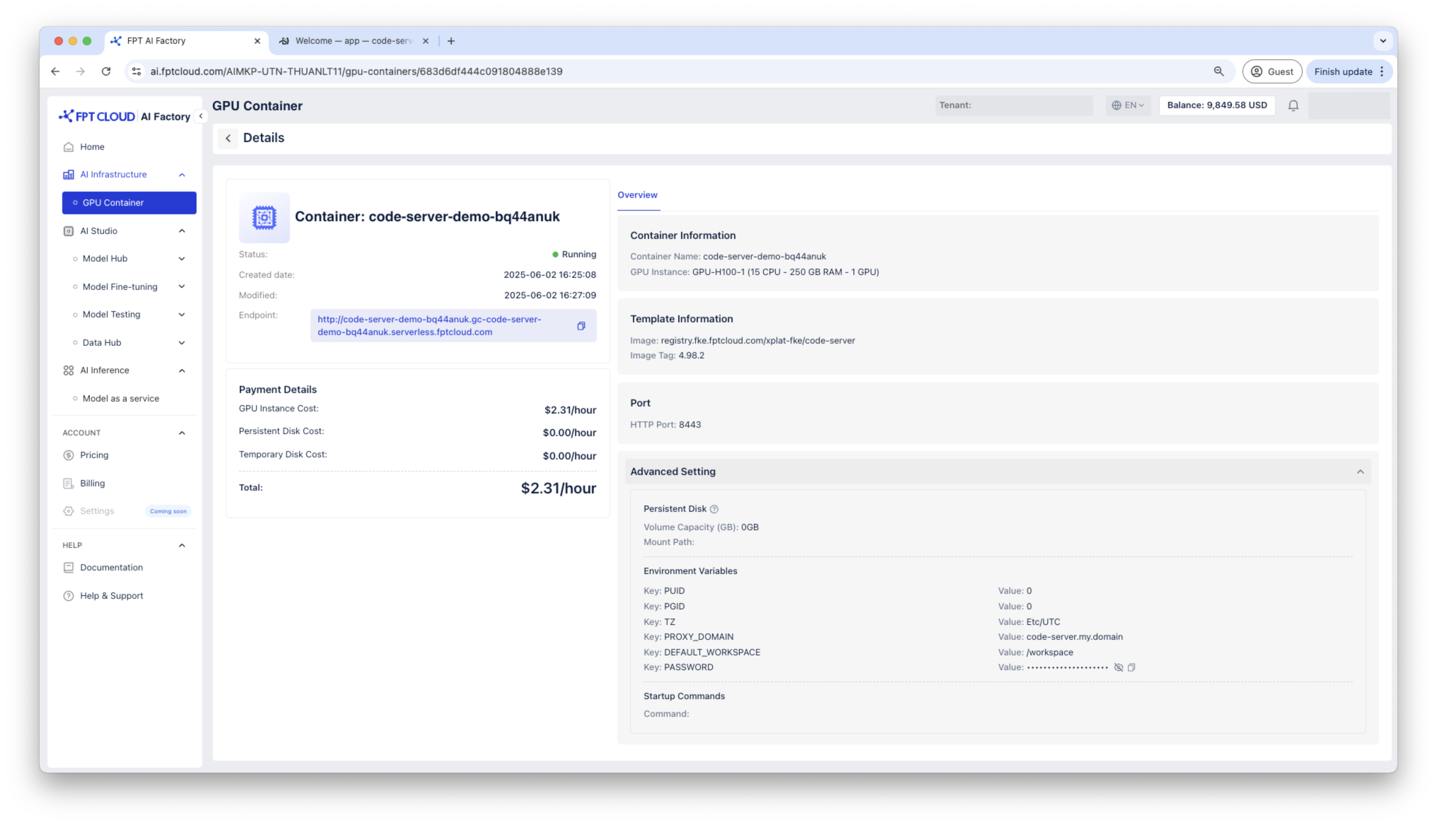Collapse AI Infrastructure section

tap(182, 175)
